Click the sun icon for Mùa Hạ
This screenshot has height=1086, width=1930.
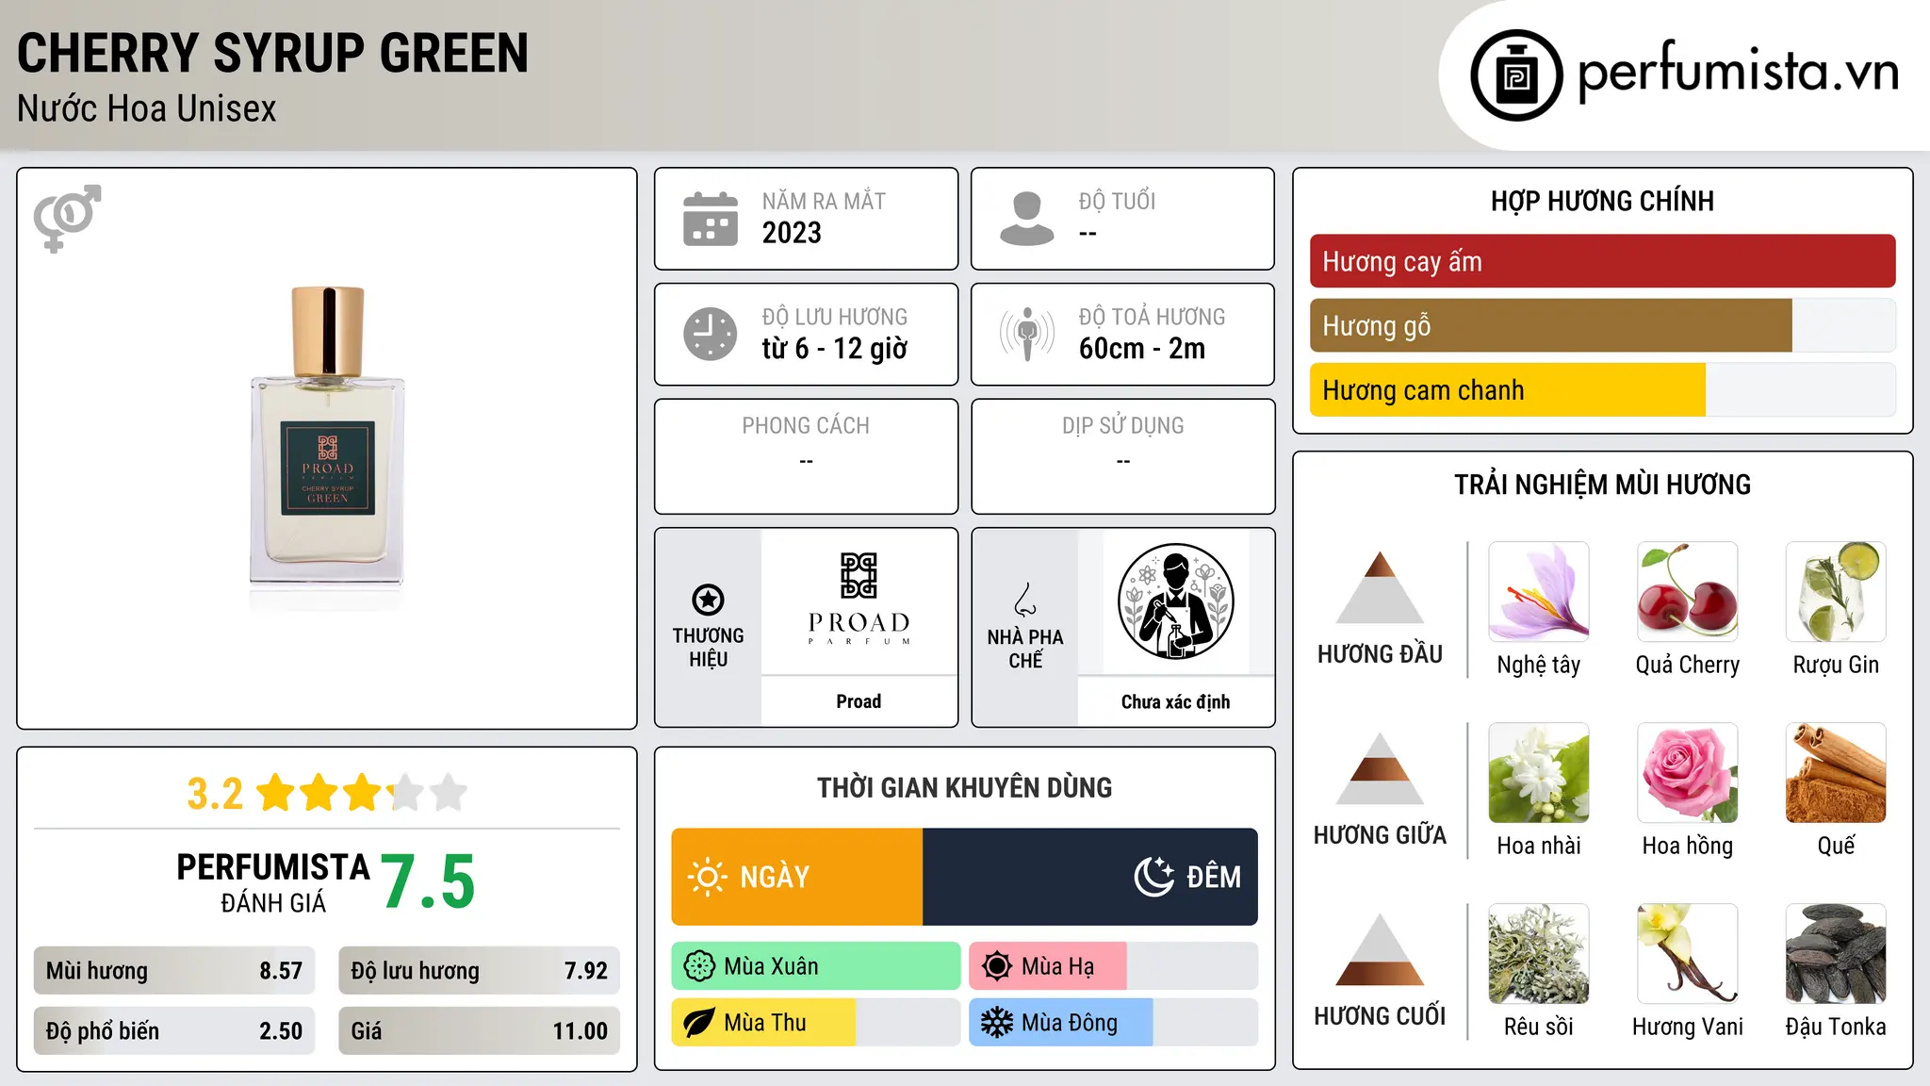click(996, 966)
